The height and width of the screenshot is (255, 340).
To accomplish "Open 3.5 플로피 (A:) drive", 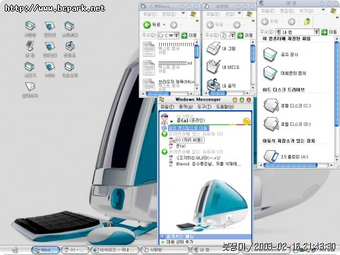I will pyautogui.click(x=286, y=156).
